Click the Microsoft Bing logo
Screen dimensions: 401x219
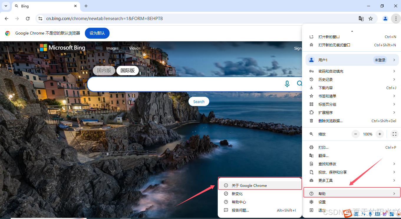click(x=62, y=48)
